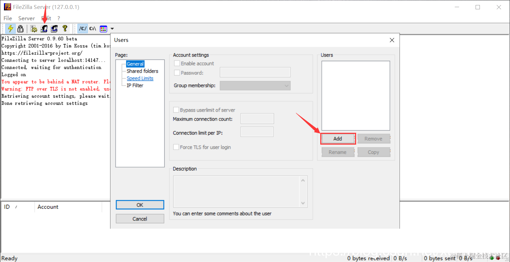
Task: Open the File menu
Action: click(8, 18)
